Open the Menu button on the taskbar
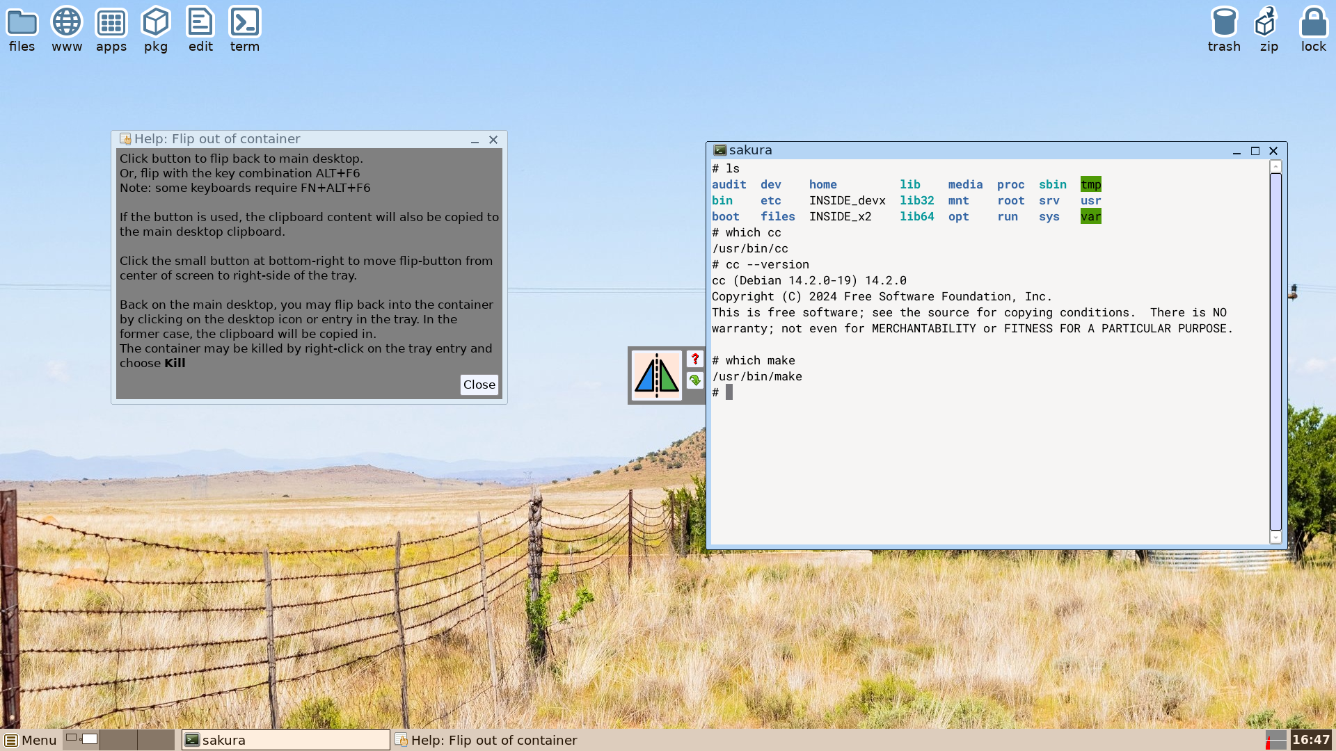Image resolution: width=1336 pixels, height=751 pixels. 30,740
